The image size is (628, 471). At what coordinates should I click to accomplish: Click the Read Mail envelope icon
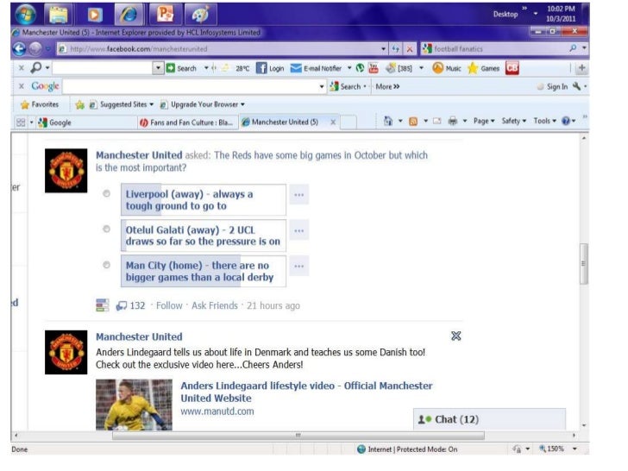point(436,121)
